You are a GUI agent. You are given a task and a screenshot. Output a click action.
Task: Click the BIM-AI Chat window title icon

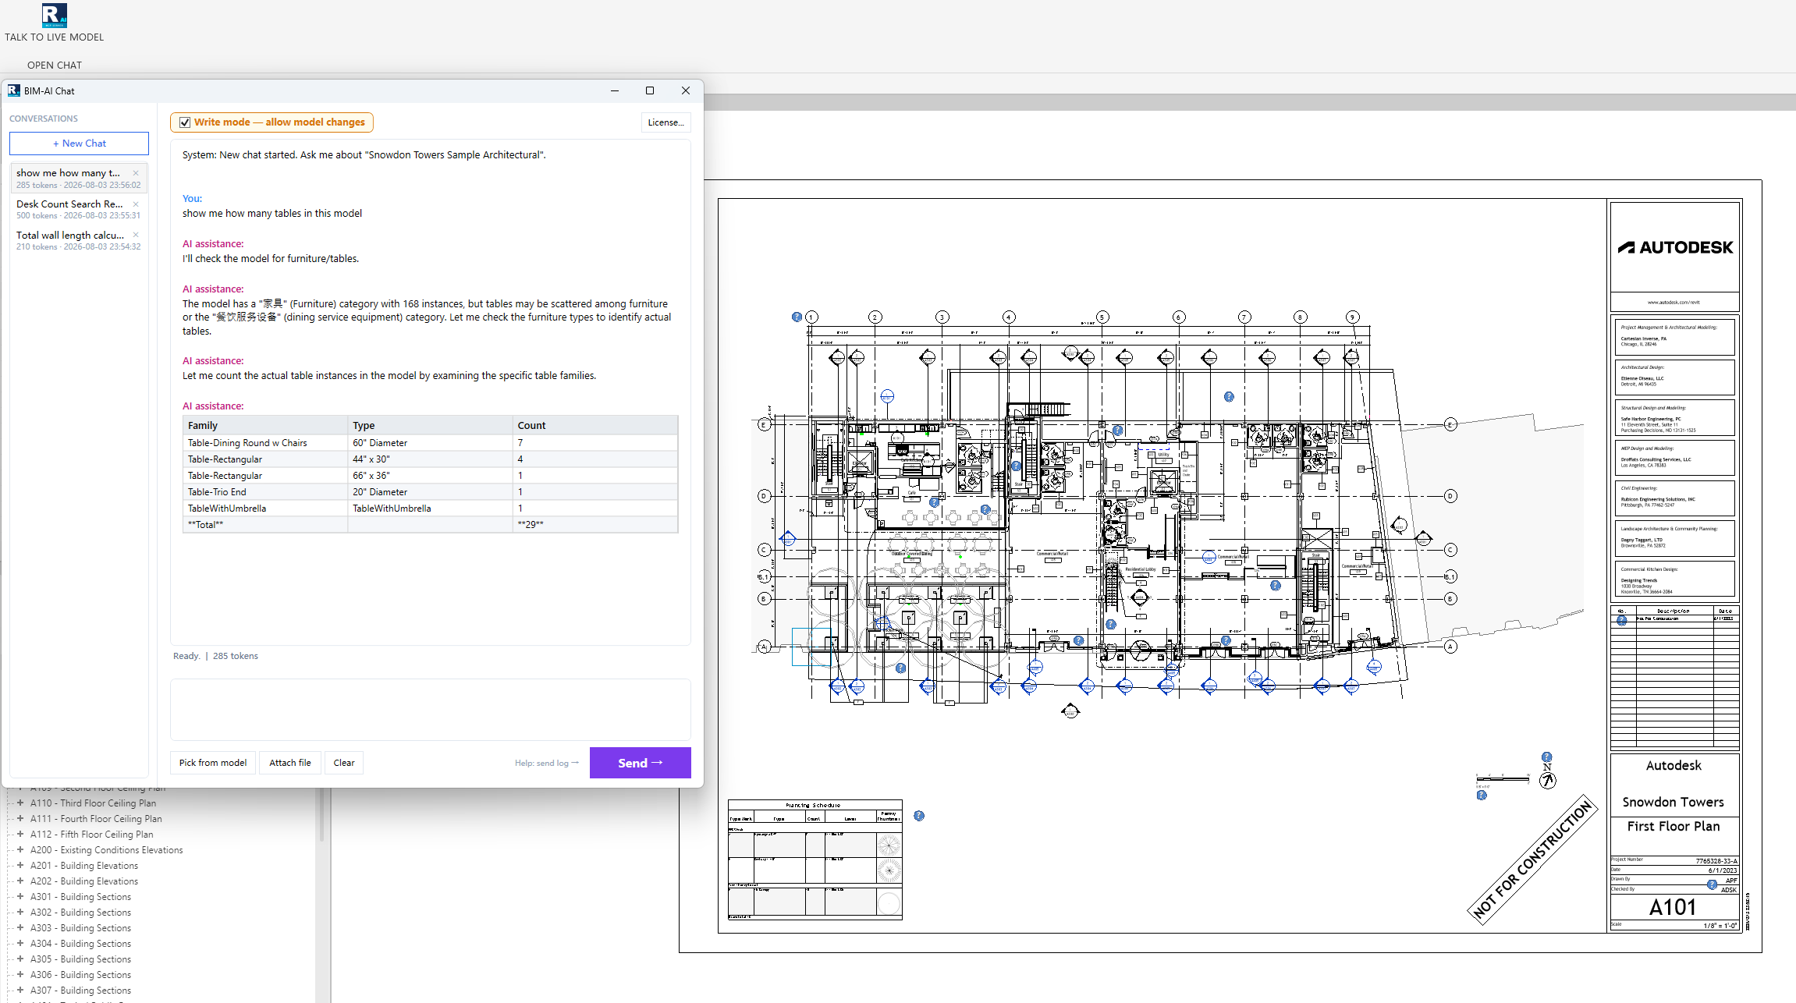tap(14, 90)
